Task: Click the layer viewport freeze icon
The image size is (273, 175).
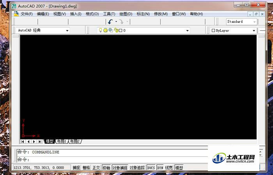Action: [110, 30]
